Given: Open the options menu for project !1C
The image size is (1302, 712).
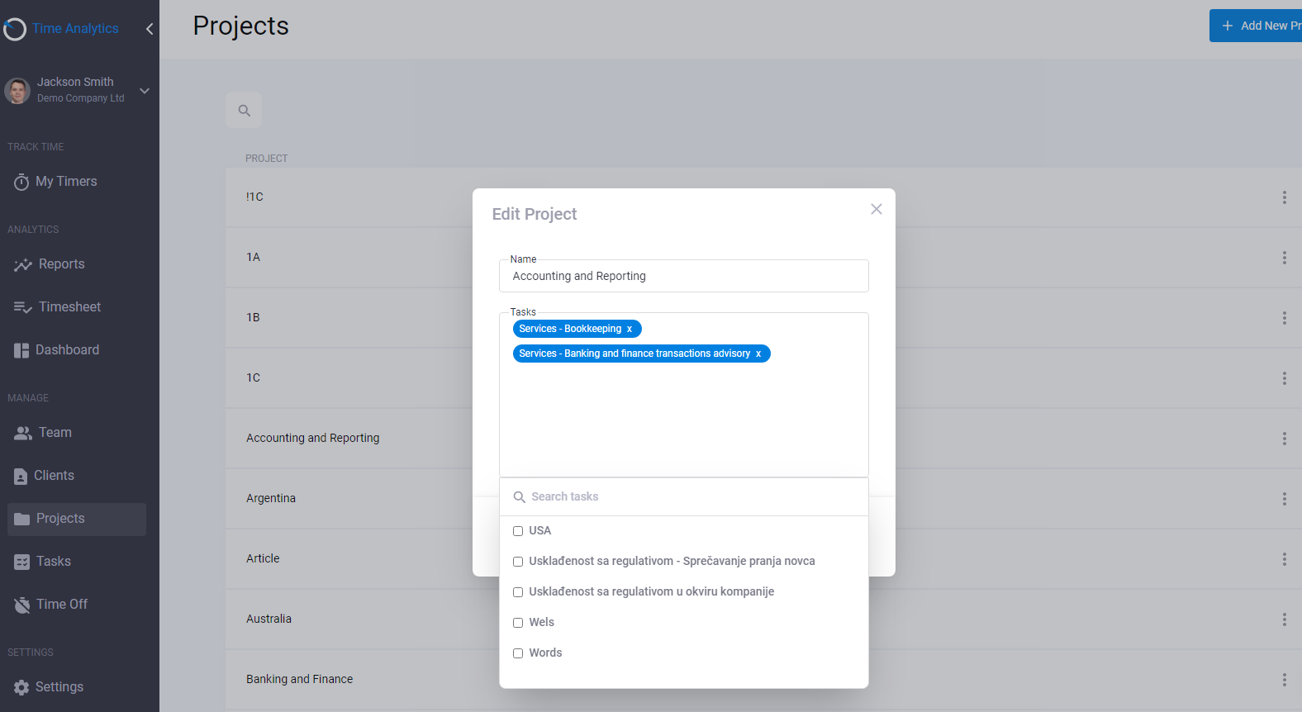Looking at the screenshot, I should (1284, 197).
